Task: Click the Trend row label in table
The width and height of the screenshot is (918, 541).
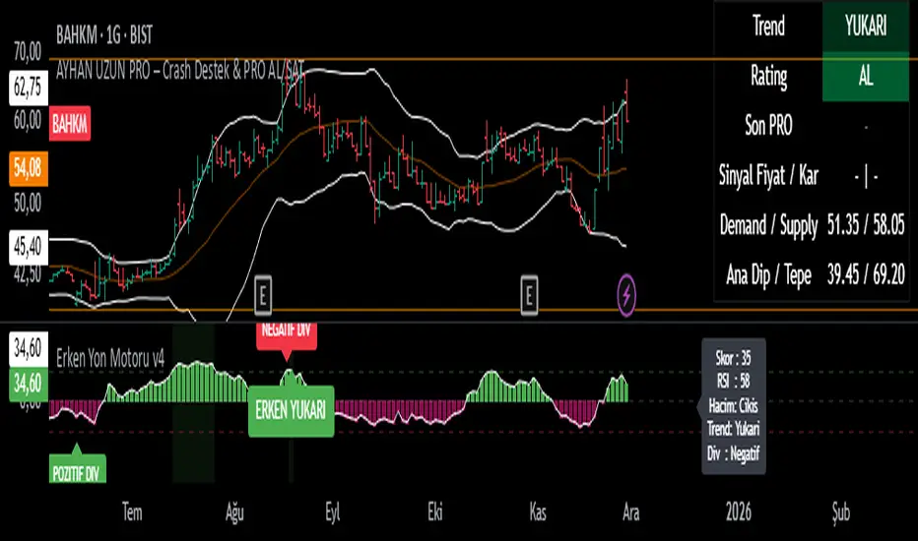Action: [768, 27]
